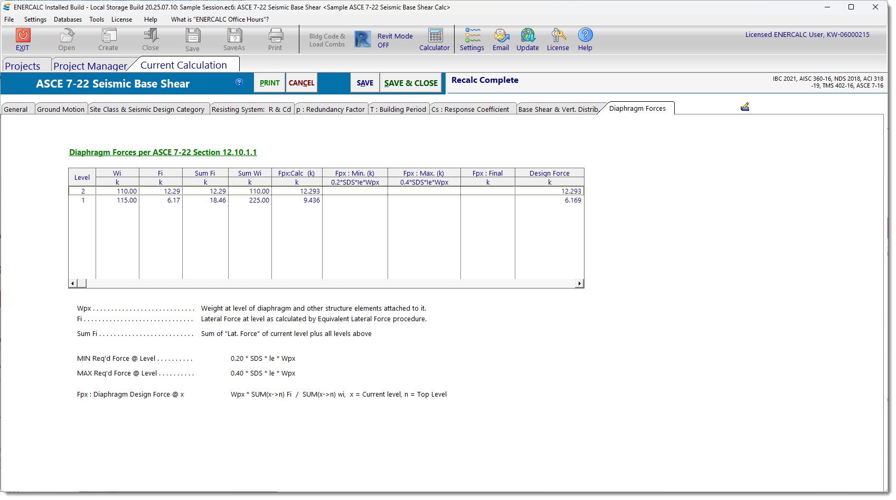
Task: Open the Settings toolbar icon
Action: click(x=472, y=36)
